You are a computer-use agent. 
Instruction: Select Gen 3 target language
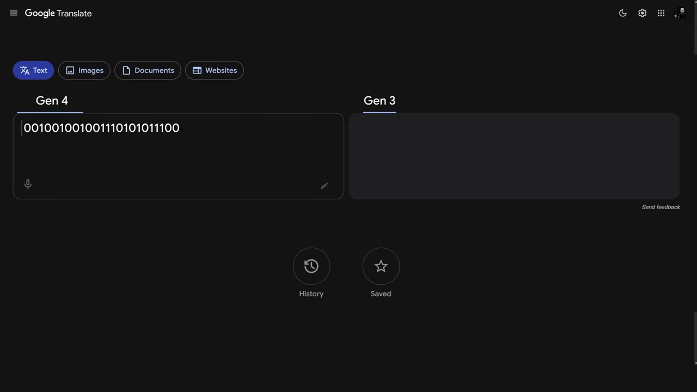click(380, 101)
